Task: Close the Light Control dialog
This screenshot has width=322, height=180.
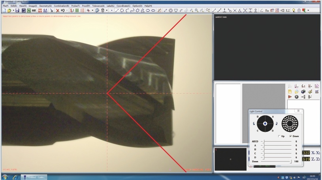Action: point(298,111)
